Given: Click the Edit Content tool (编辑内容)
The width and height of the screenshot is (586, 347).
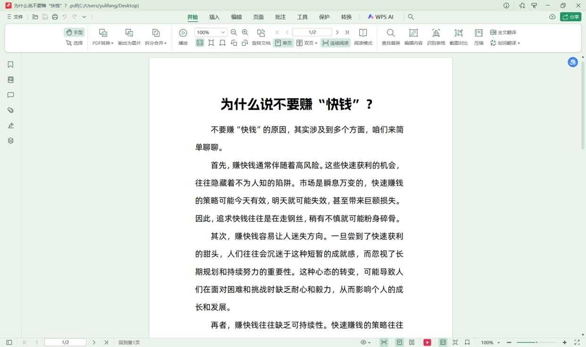Looking at the screenshot, I should click(413, 37).
